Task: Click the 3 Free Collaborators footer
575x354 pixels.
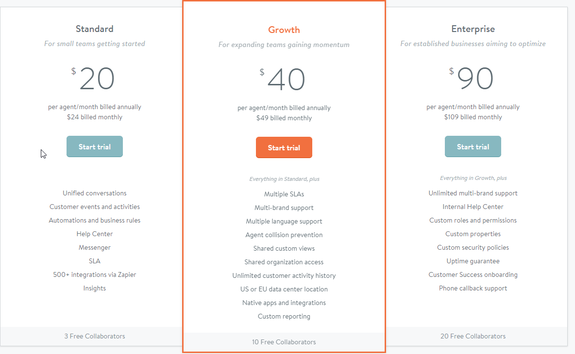Action: tap(95, 336)
